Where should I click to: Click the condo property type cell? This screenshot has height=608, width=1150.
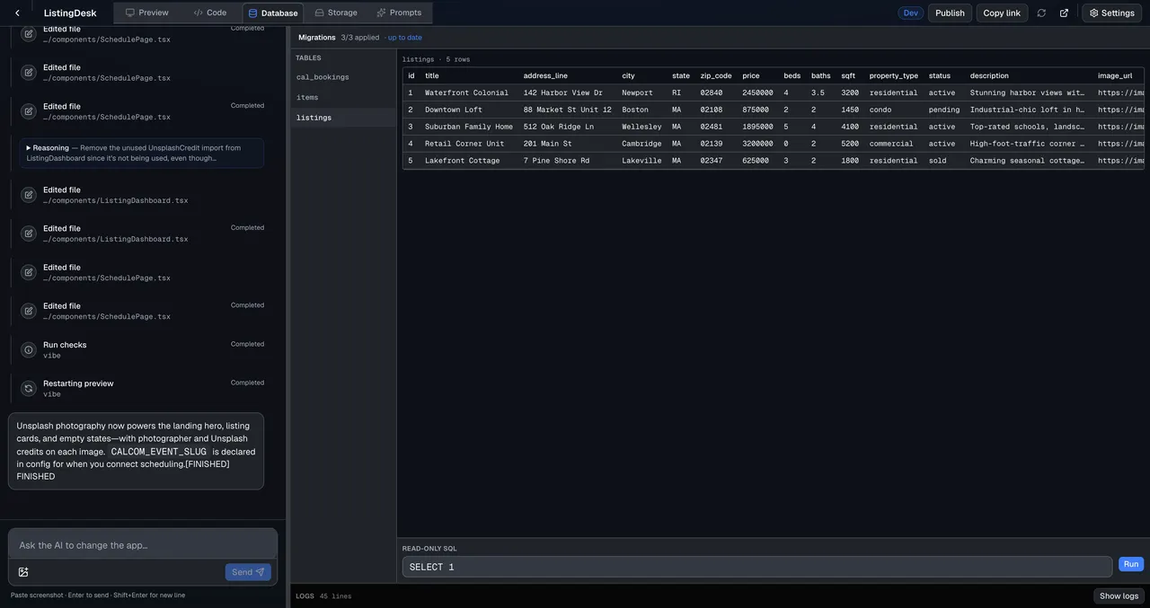pos(880,110)
